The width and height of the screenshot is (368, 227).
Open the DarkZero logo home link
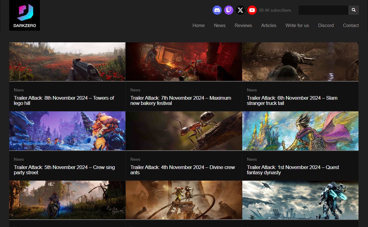25,15
